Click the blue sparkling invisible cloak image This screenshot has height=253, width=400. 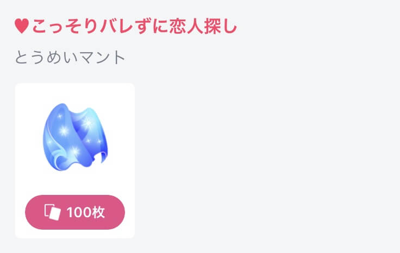tap(75, 137)
